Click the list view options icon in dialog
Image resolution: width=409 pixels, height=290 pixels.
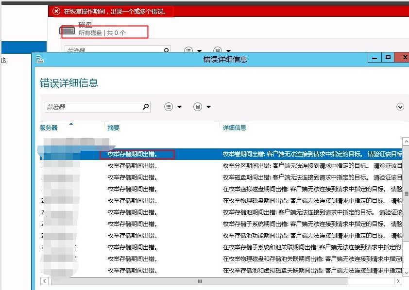click(x=169, y=107)
